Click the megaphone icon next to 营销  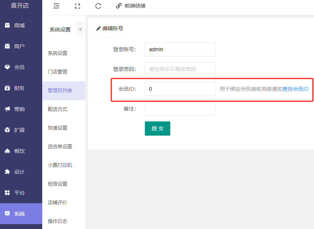click(x=7, y=109)
